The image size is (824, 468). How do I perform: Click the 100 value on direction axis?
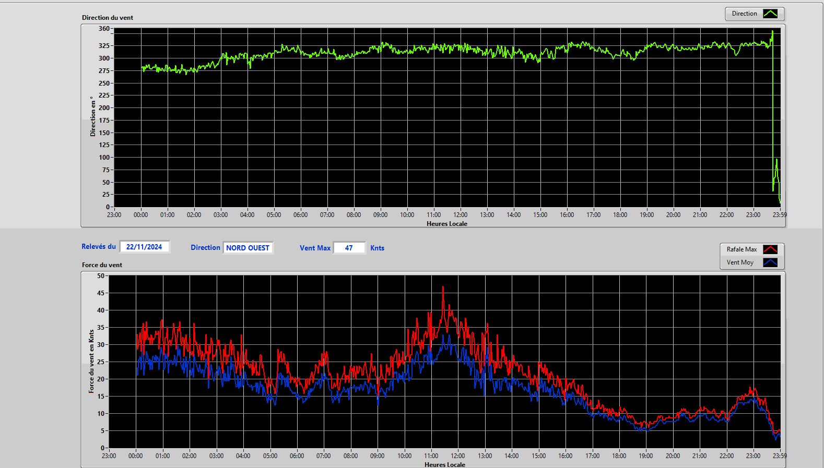click(104, 157)
